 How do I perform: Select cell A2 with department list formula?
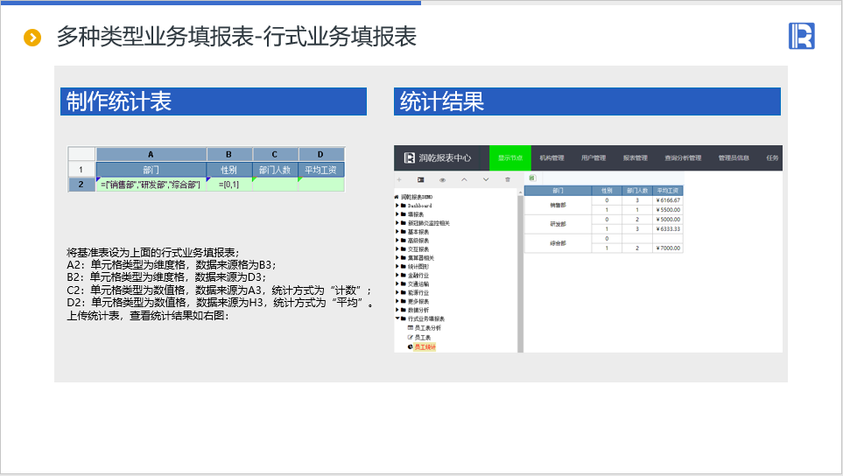click(151, 185)
